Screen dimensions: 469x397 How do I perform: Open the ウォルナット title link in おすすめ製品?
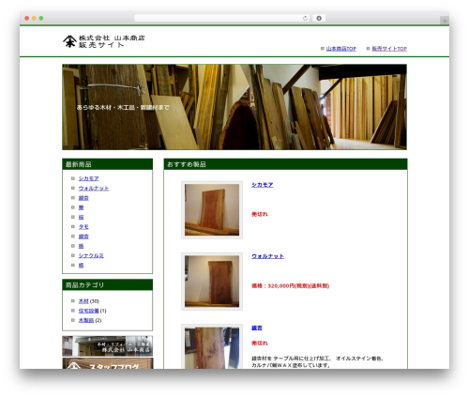click(267, 256)
